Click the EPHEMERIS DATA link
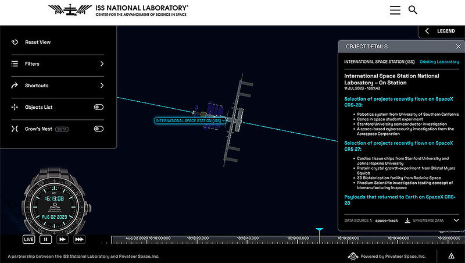 point(428,221)
